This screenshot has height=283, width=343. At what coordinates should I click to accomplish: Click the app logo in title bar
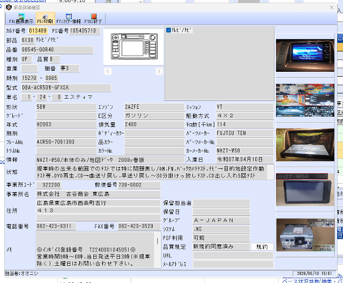9,7
